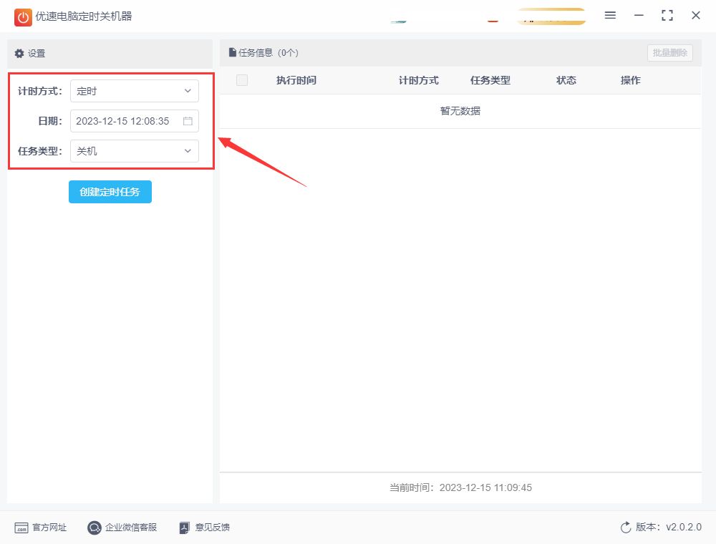Viewport: 716px width, 544px height.
Task: Click the red power app logo icon
Action: pos(23,17)
